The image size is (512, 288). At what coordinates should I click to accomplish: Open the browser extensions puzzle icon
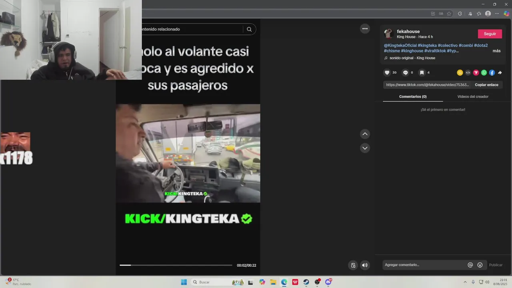point(460,14)
